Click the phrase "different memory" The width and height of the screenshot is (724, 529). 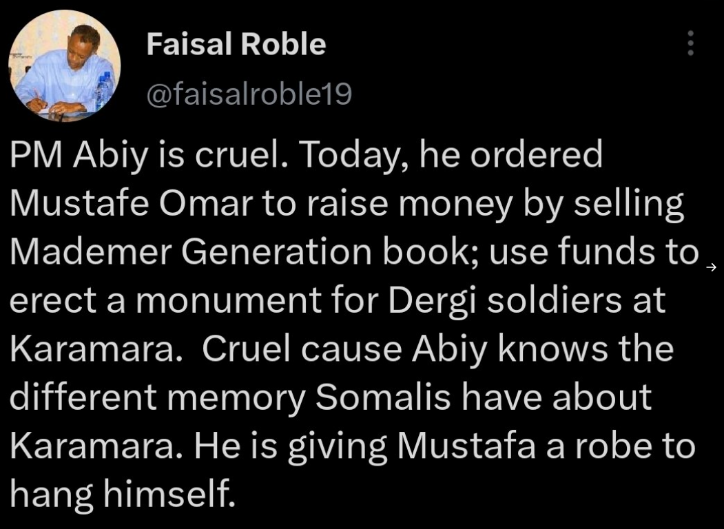[x=157, y=397]
